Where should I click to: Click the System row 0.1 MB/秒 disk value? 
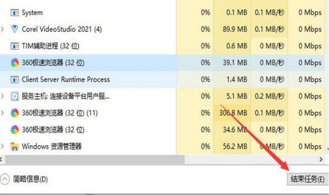coord(270,12)
